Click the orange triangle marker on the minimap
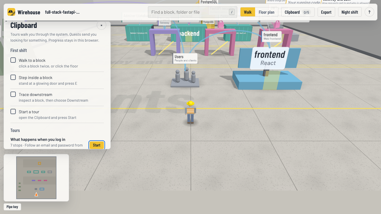The image size is (381, 214). (36, 194)
